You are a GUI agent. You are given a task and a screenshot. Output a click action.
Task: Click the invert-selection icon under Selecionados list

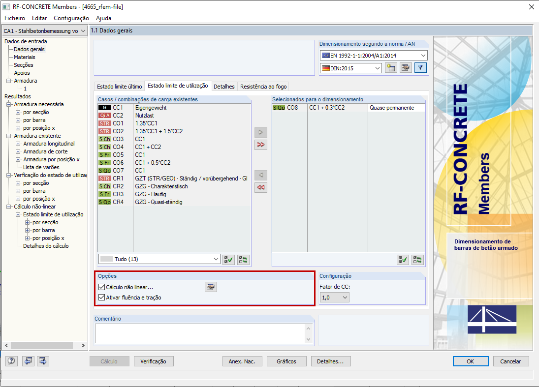(x=417, y=259)
